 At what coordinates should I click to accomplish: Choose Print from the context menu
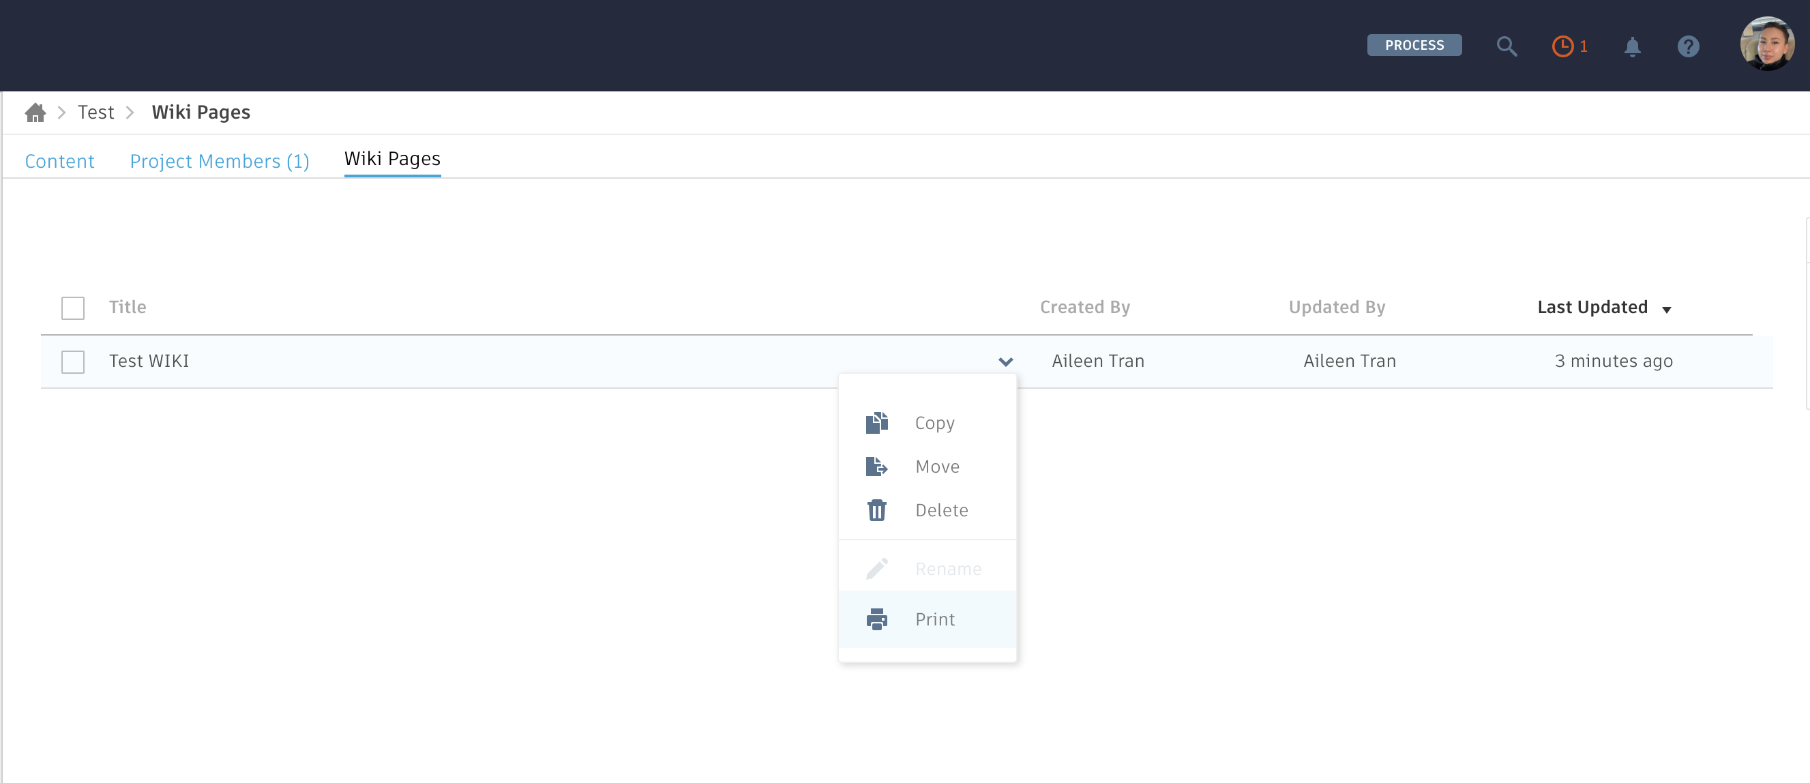(934, 619)
